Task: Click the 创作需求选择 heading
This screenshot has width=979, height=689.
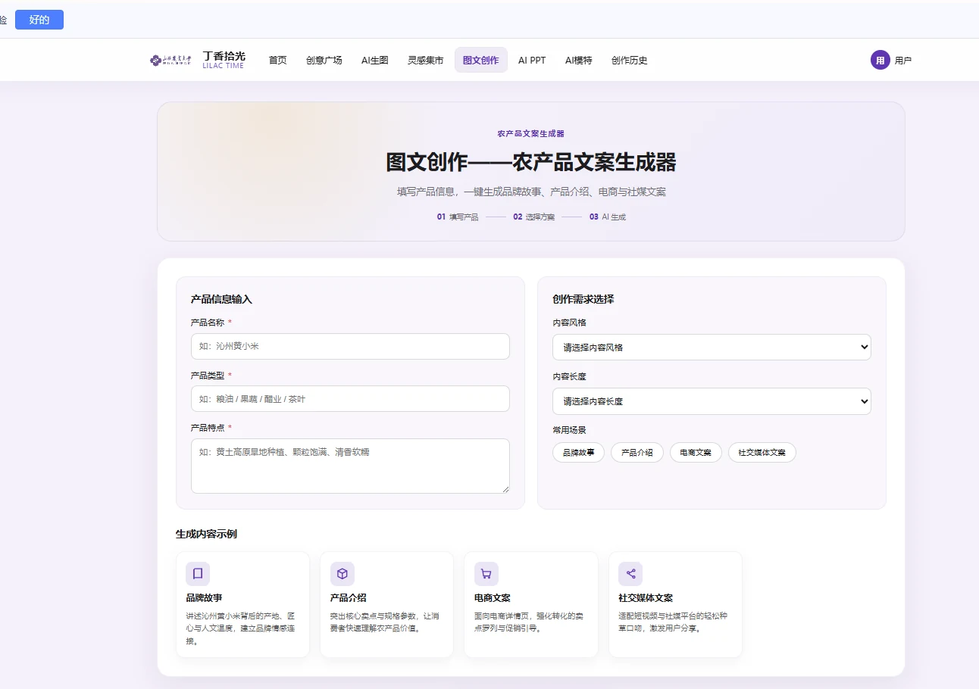Action: (583, 299)
